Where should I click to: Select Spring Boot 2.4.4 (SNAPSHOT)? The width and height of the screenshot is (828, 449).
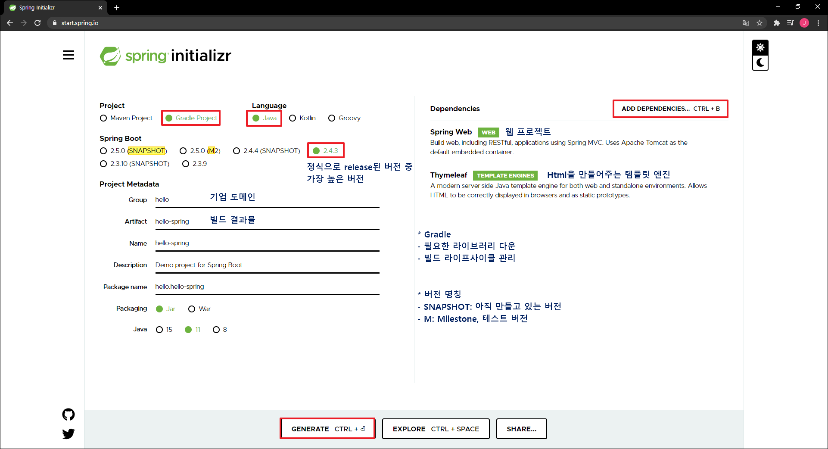click(x=266, y=151)
